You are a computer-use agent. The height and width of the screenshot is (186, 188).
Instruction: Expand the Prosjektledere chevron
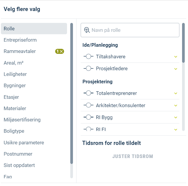point(176,69)
